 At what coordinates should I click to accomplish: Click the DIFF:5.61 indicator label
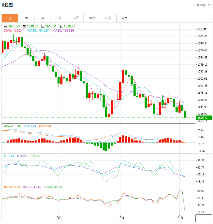tap(30, 126)
